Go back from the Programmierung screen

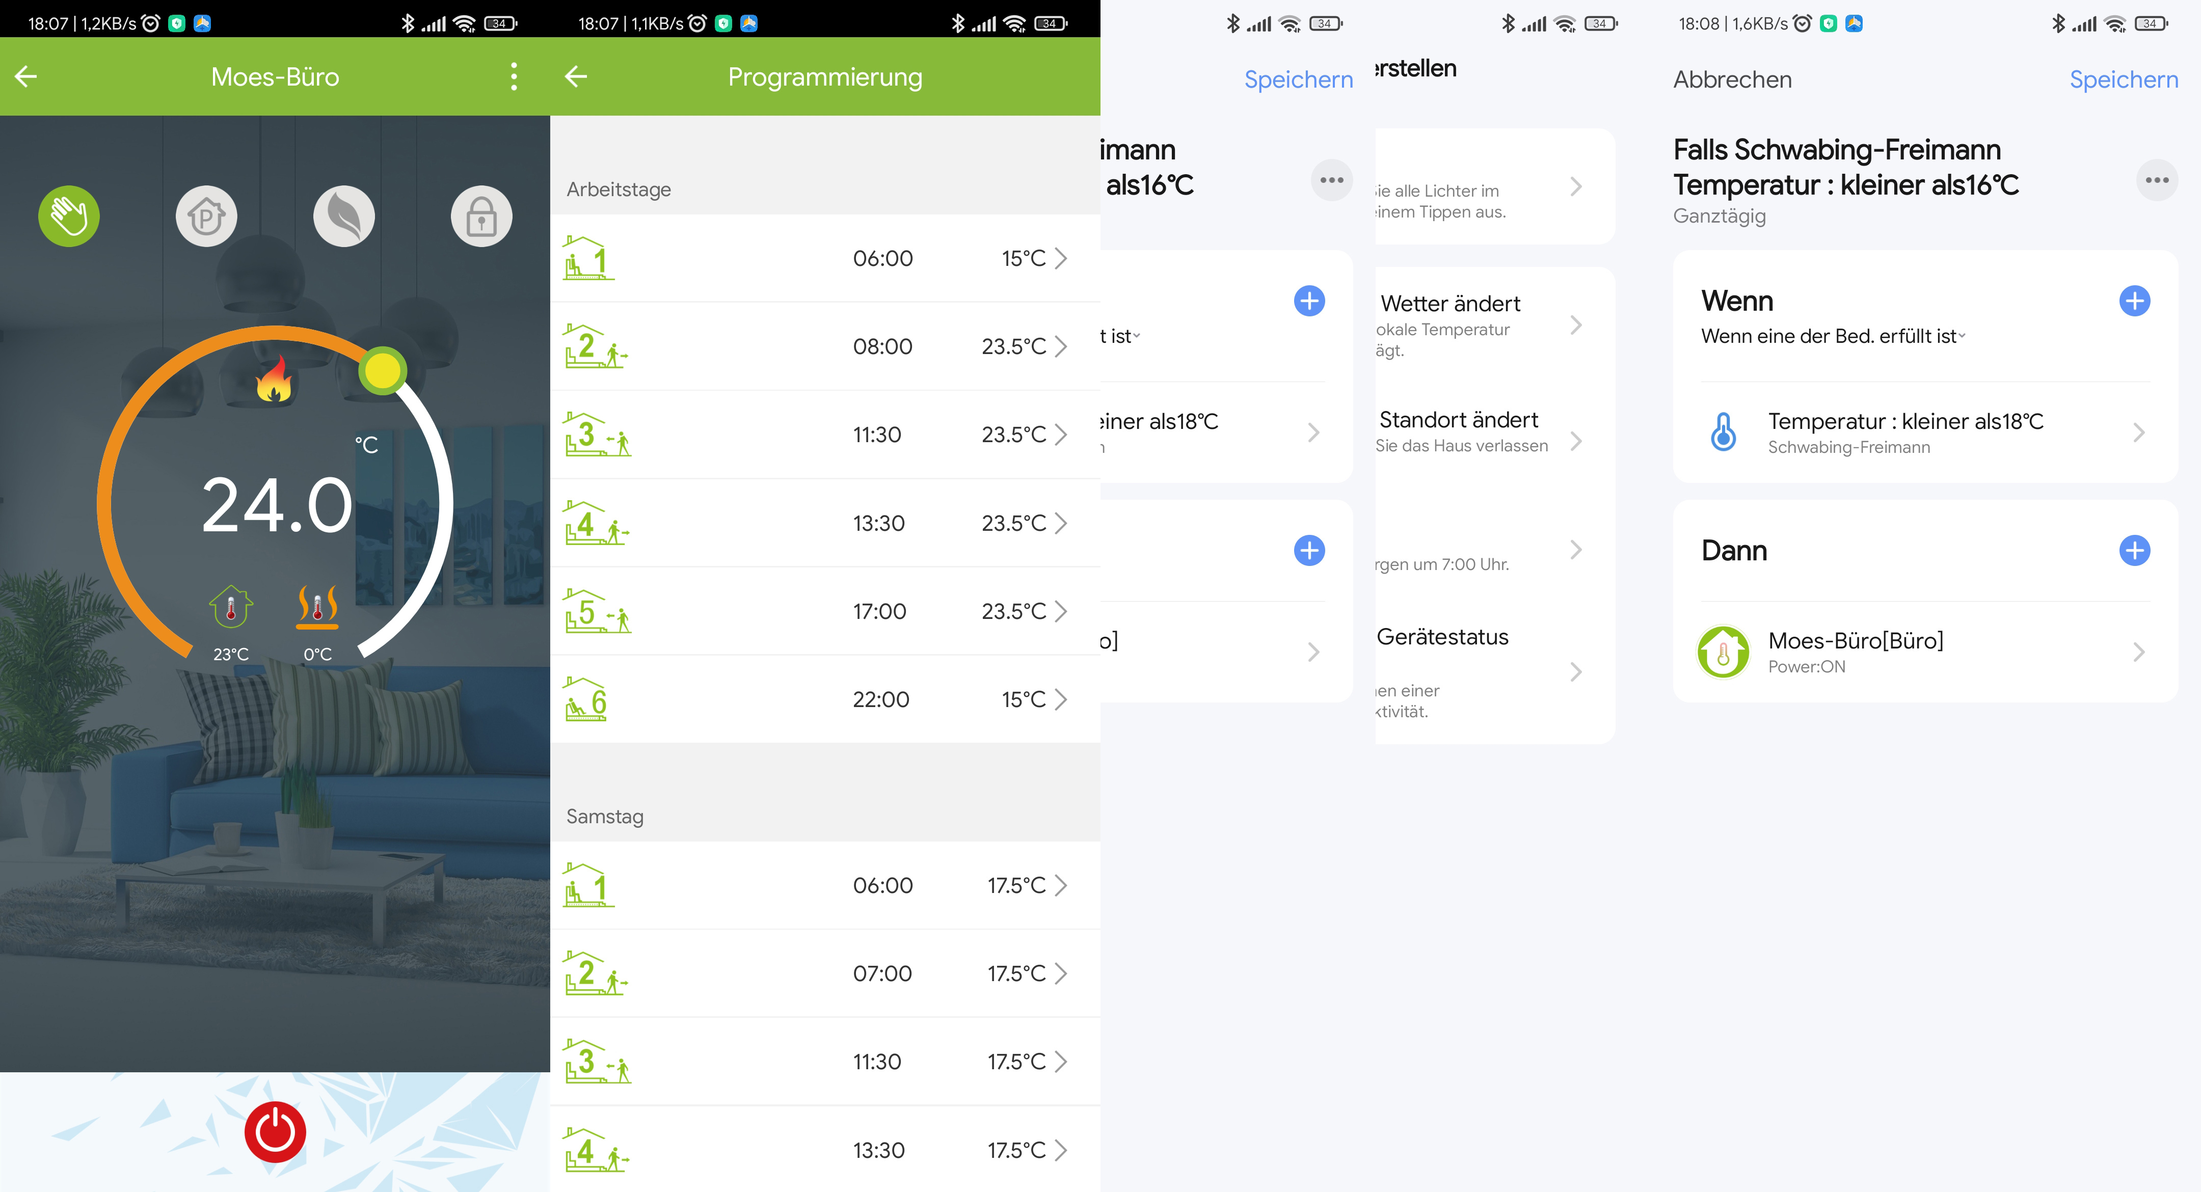(577, 77)
